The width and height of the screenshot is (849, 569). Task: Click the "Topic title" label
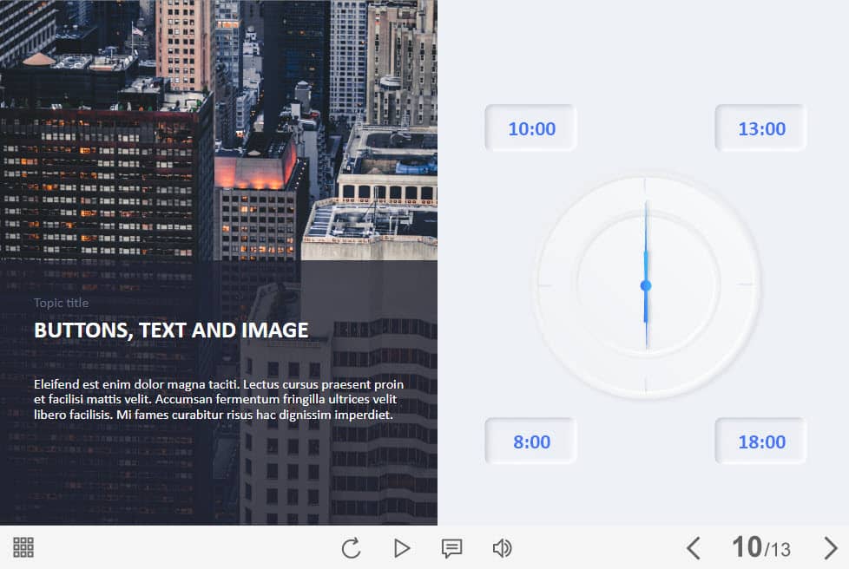coord(62,303)
